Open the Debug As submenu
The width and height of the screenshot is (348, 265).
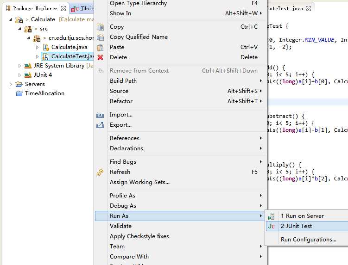(181, 206)
